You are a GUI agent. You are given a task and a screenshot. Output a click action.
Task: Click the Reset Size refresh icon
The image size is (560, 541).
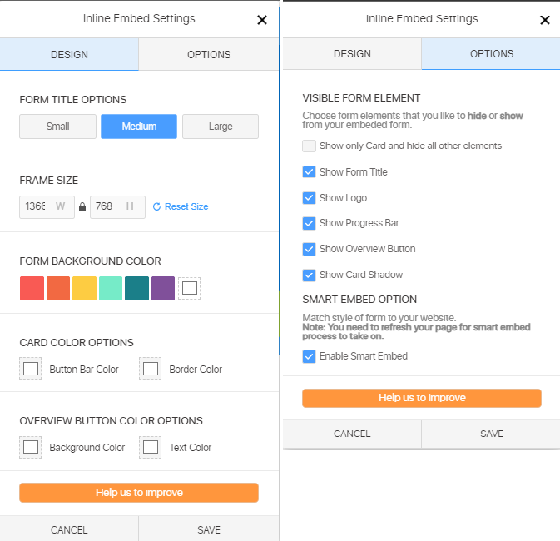click(156, 207)
